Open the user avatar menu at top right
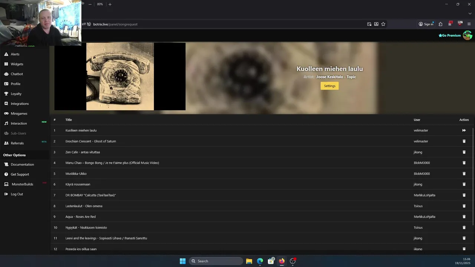This screenshot has height=267, width=475. point(467,36)
